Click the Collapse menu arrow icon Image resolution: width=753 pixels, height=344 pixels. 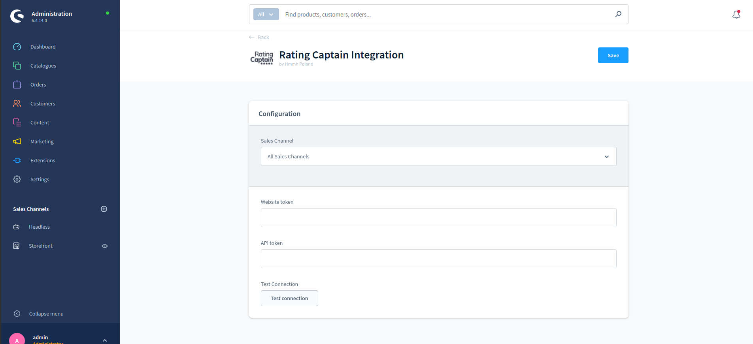[17, 314]
